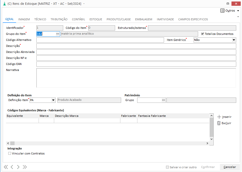The height and width of the screenshot is (172, 242).
Task: Go to previous record arrow
Action: [12, 167]
